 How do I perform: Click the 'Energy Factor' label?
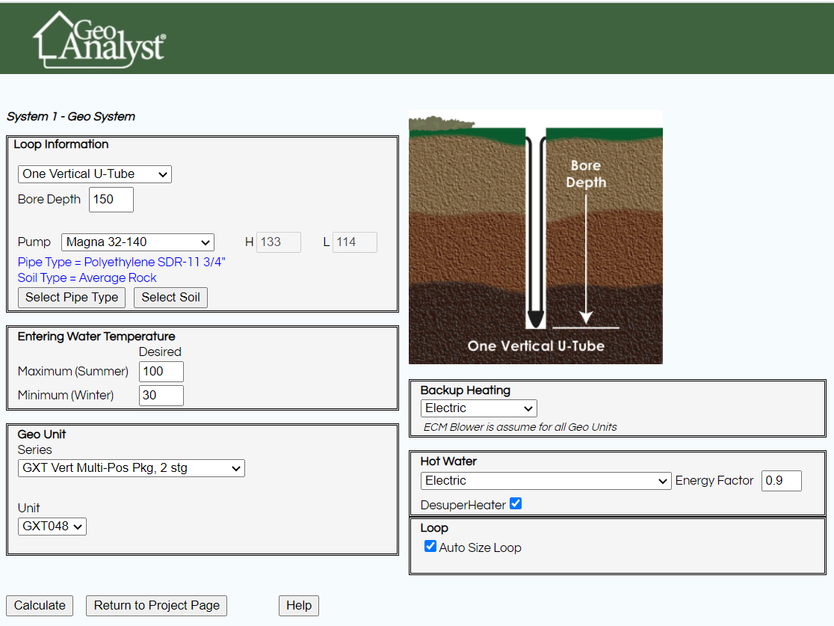coord(714,481)
